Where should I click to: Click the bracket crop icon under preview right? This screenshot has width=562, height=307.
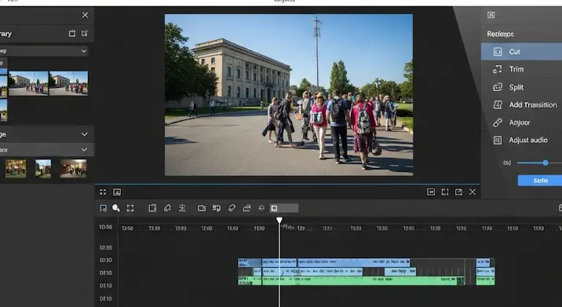(x=445, y=192)
